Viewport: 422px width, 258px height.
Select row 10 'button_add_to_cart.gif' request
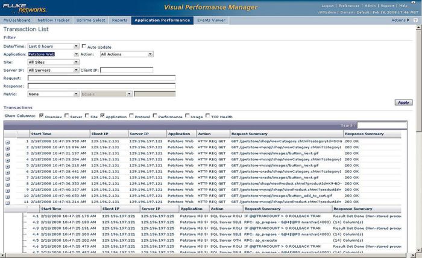coord(282,196)
